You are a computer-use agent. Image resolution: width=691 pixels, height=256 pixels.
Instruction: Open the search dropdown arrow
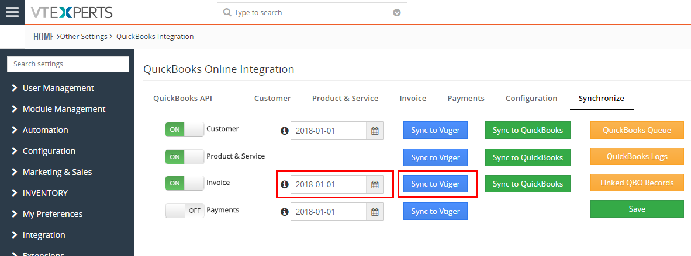[397, 13]
